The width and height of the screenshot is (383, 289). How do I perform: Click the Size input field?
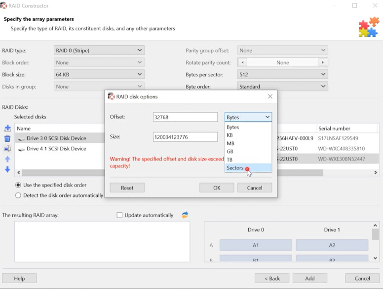click(185, 137)
